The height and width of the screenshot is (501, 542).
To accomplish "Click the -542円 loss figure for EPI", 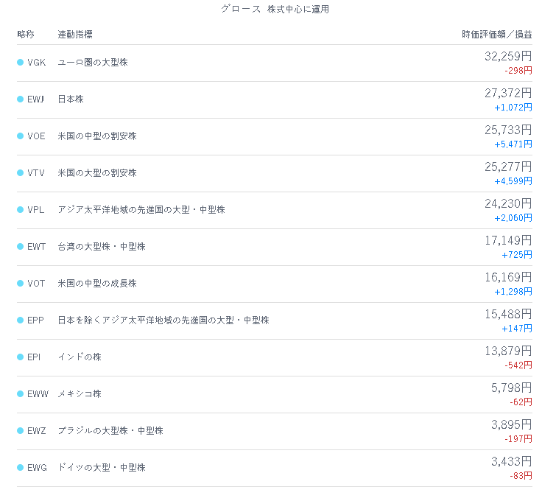I will coord(518,365).
